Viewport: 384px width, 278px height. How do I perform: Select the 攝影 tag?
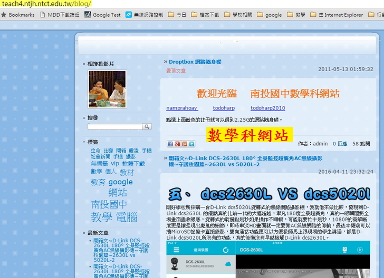[x=131, y=157]
